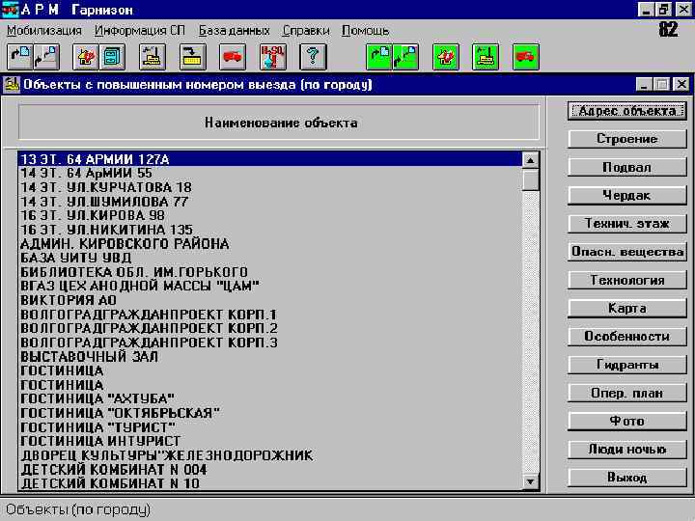
Task: Select row 14 ЭТ. УЛ.ШУМИЛОВА 77
Action: point(270,202)
